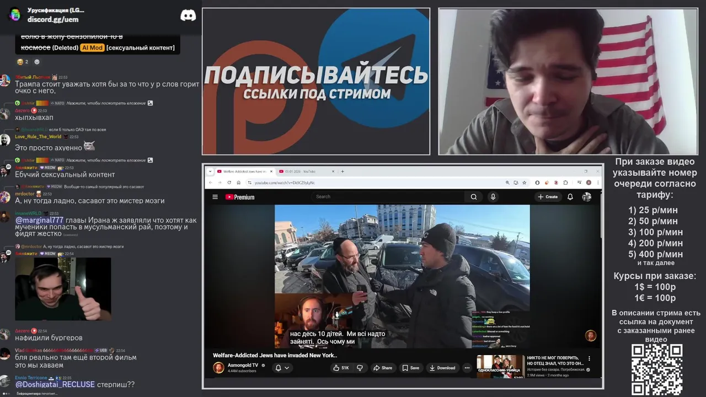Click the zoom magnifier icon in the address bar
The width and height of the screenshot is (706, 397).
(507, 183)
